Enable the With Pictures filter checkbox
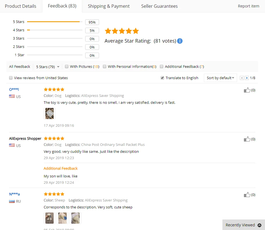This screenshot has height=230, width=265. [67, 66]
